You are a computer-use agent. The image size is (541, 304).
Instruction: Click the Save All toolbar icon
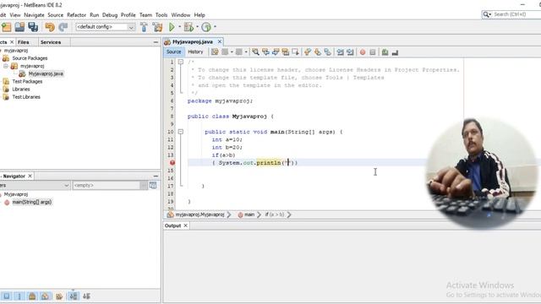(x=33, y=27)
